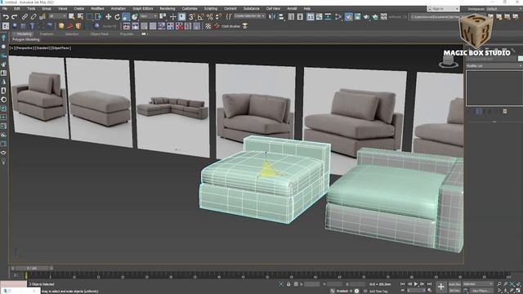Pick the Rectangular Selection Region icon
The height and width of the screenshot is (294, 523).
click(89, 16)
